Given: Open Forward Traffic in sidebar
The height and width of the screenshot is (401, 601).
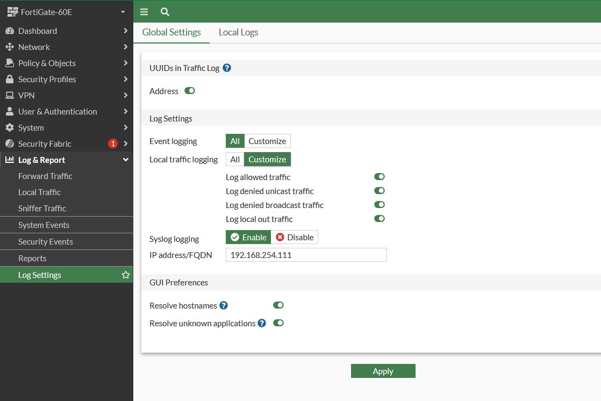Looking at the screenshot, I should point(45,176).
